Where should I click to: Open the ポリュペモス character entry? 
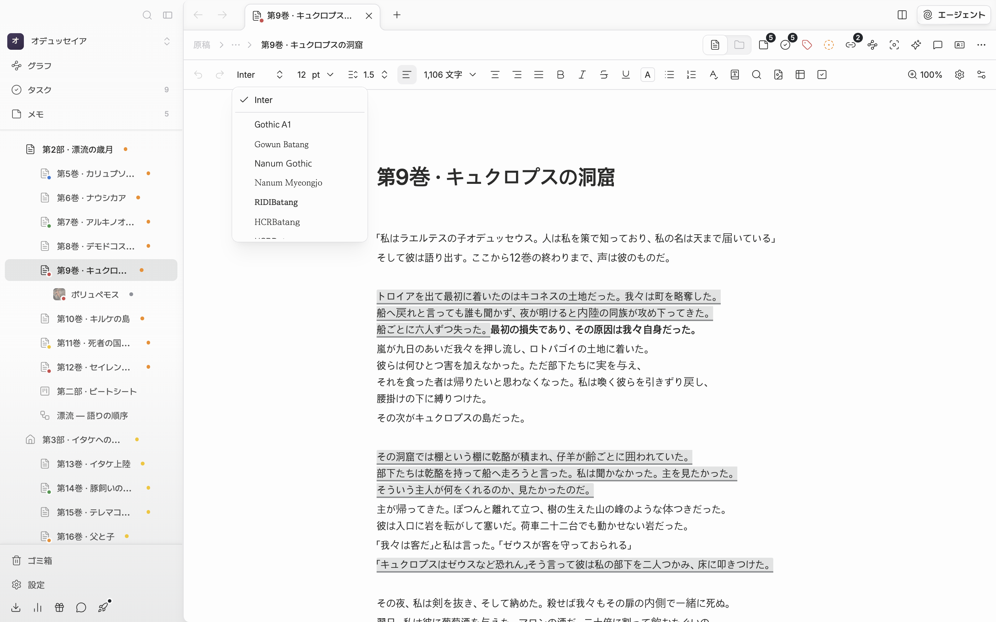[91, 294]
